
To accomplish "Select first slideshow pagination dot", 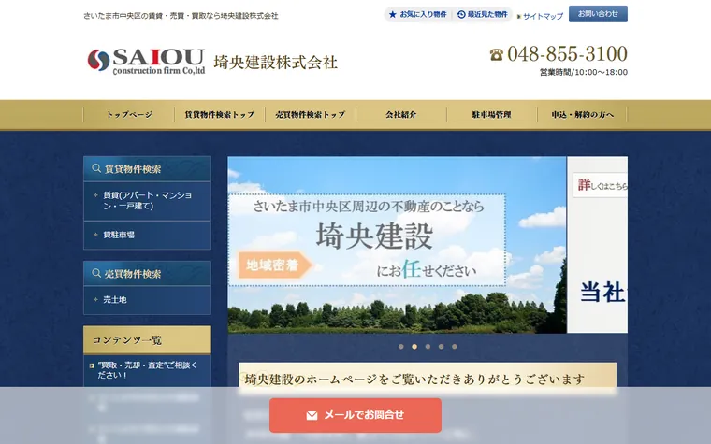I will pyautogui.click(x=400, y=347).
